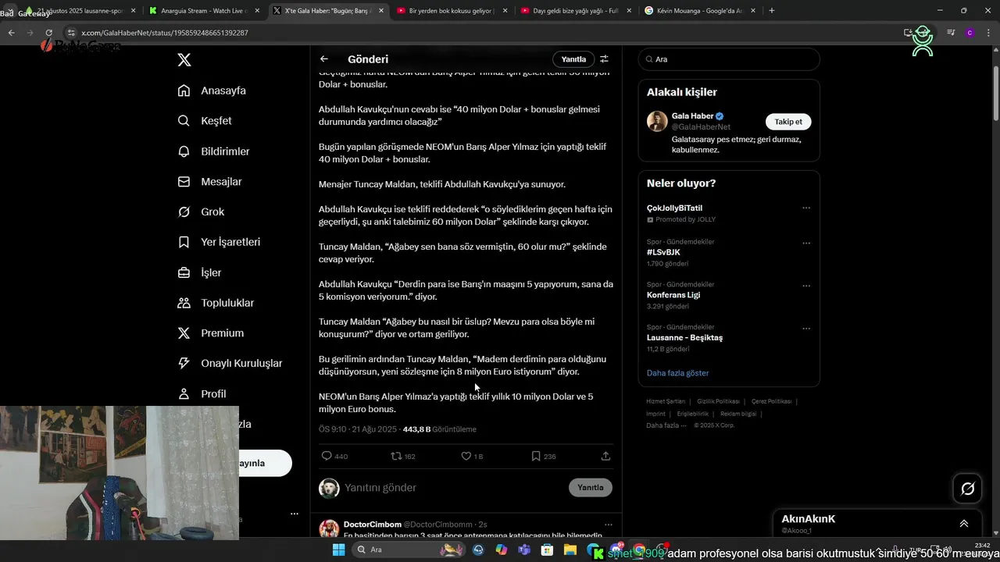Open Microsoft Teams in taskbar
Screen dimensions: 1000x562
524,550
